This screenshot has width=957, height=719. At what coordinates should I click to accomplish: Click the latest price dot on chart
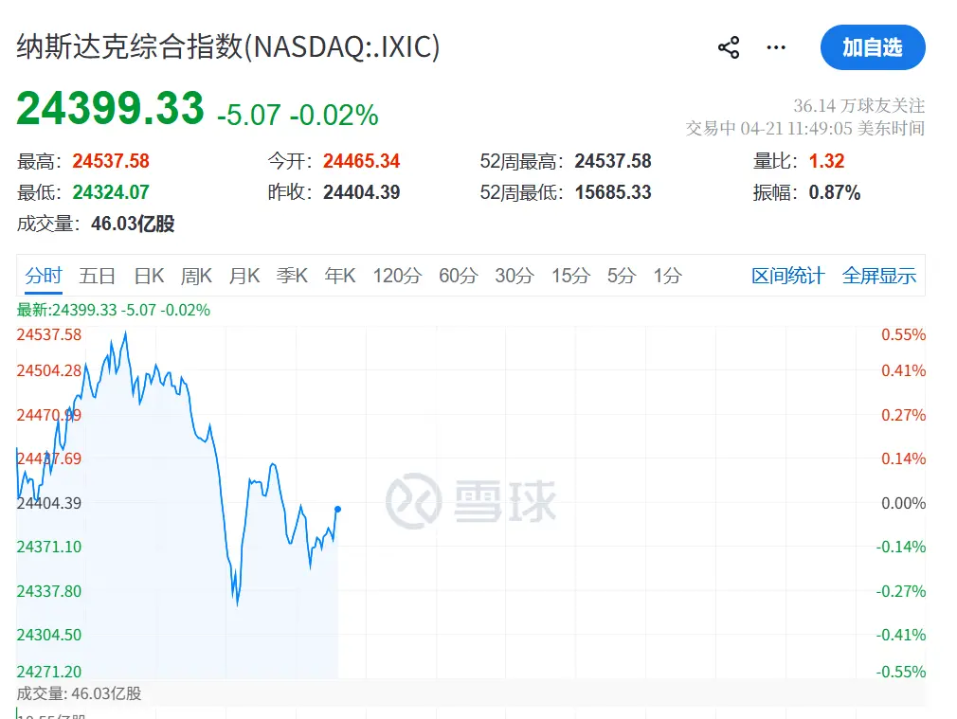(337, 510)
